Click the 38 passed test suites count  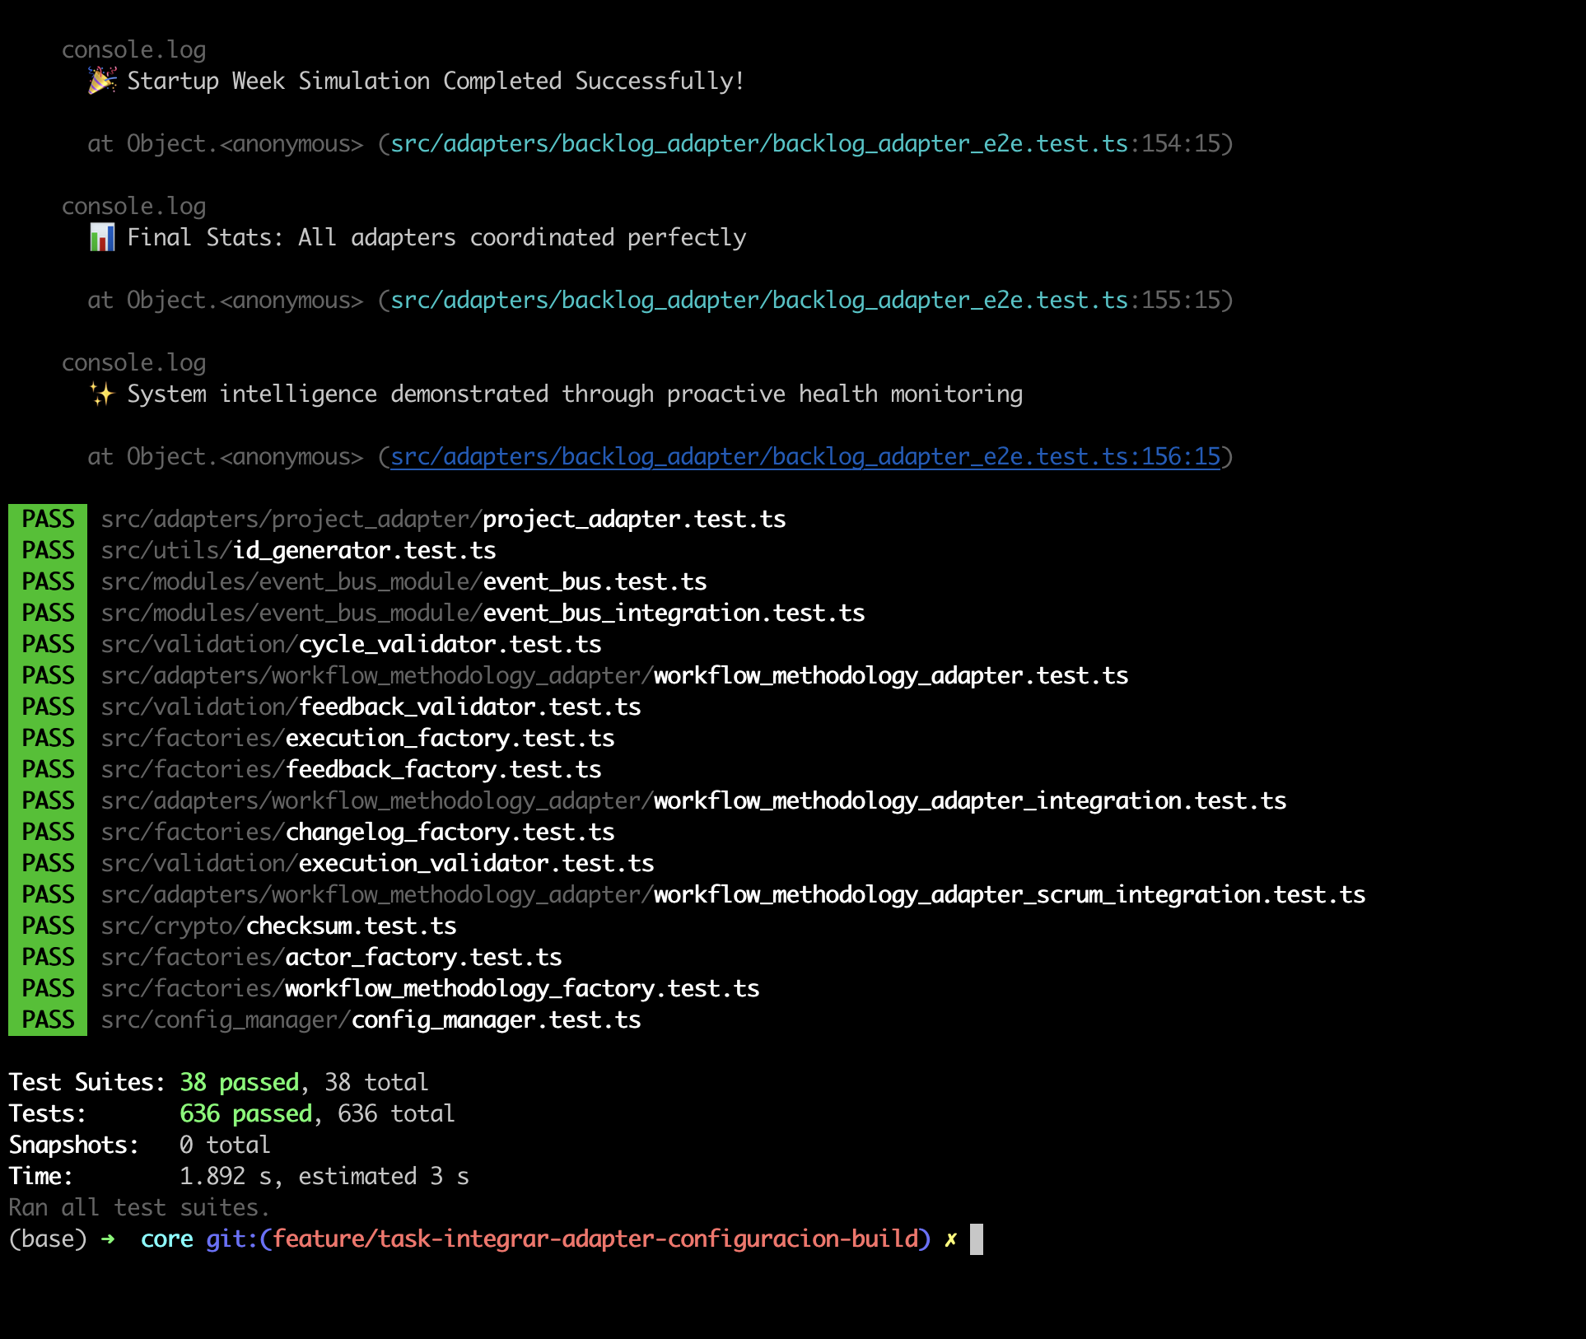239,1082
